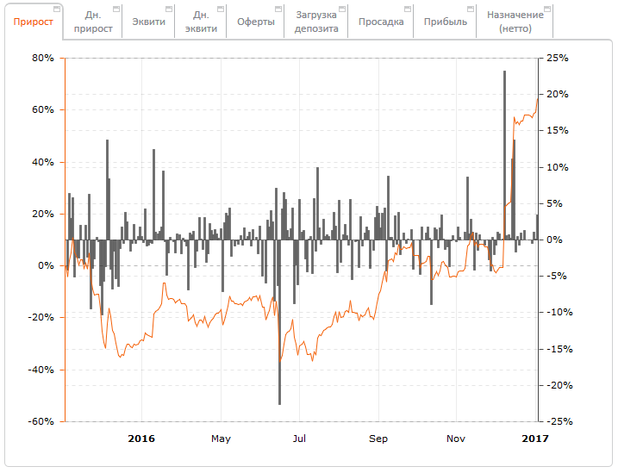Click the corner icon on Просадка tab
Viewport: 618px width, 473px height.
point(406,9)
